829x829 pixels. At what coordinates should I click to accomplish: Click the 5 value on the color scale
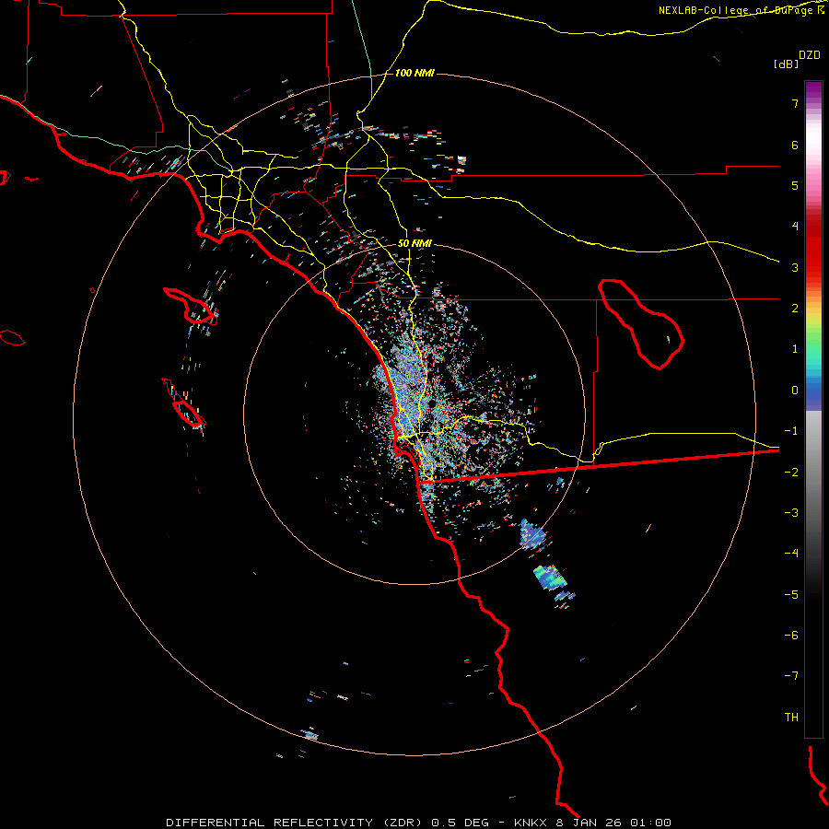[795, 185]
